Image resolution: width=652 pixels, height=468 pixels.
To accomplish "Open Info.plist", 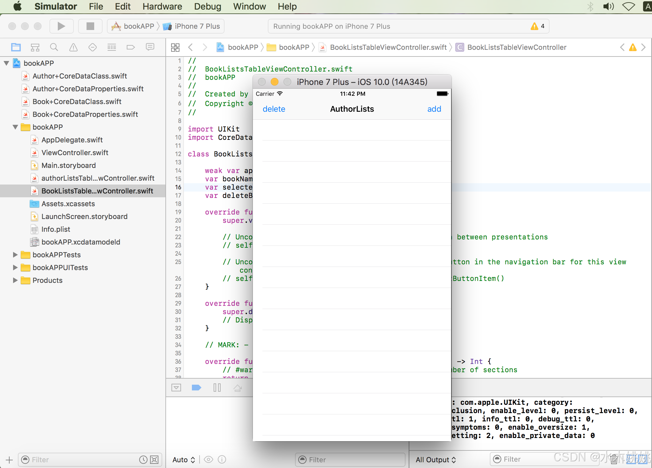I will pos(56,229).
